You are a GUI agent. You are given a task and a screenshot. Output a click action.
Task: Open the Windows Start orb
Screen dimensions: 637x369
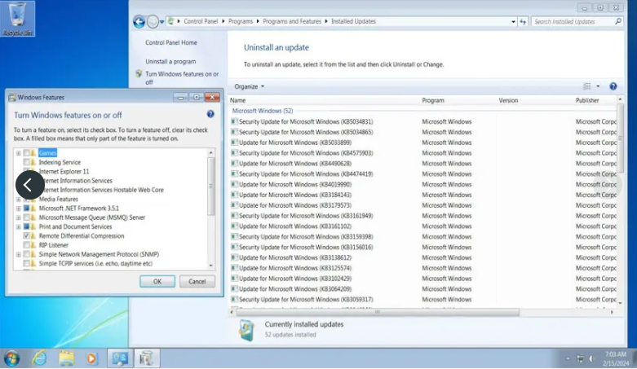[x=11, y=358]
